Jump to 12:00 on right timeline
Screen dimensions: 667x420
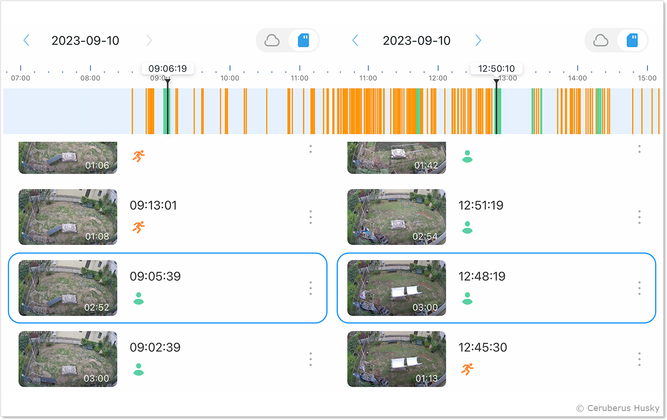click(438, 78)
